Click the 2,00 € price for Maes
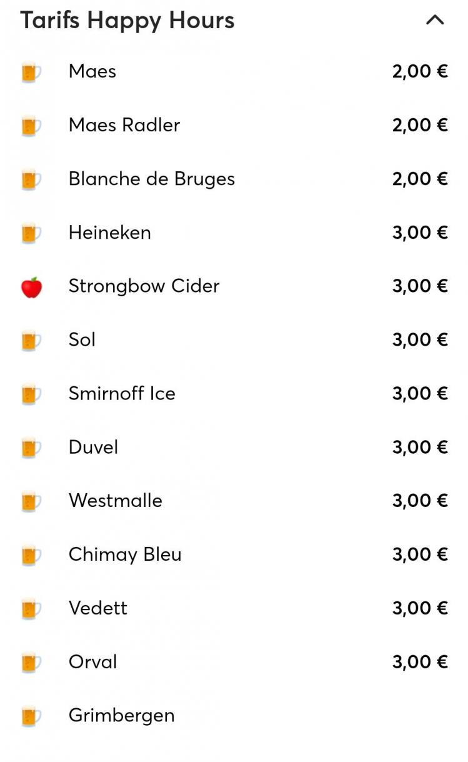The height and width of the screenshot is (762, 468). (420, 71)
